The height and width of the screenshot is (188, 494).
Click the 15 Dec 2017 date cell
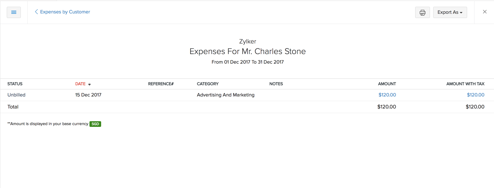click(88, 95)
